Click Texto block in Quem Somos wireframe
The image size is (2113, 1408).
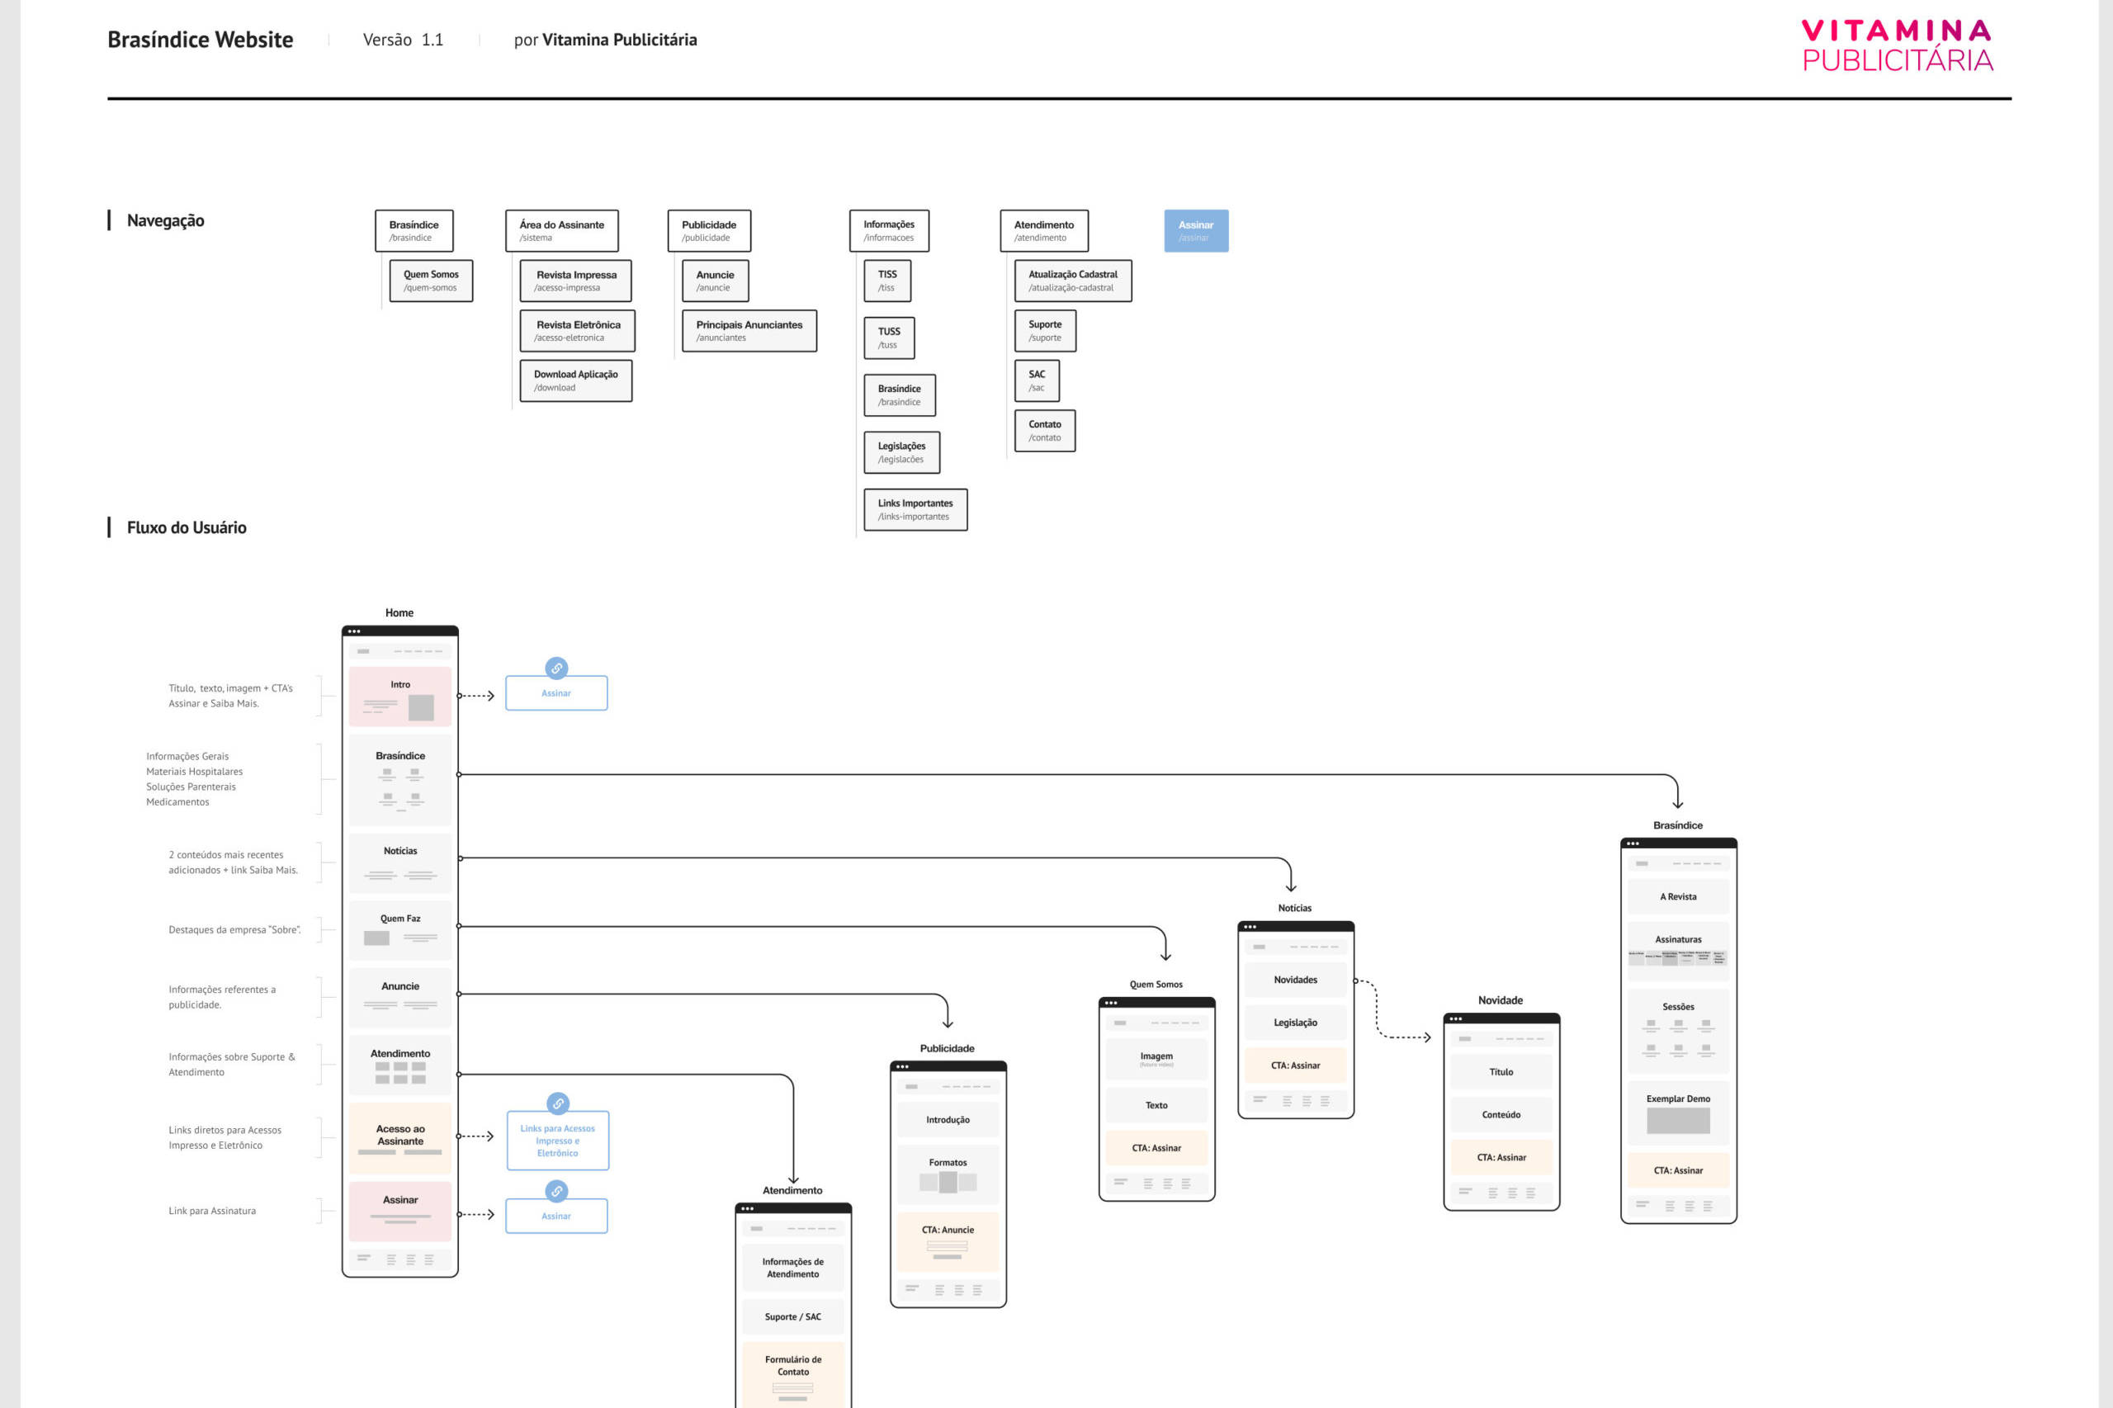[1156, 1105]
